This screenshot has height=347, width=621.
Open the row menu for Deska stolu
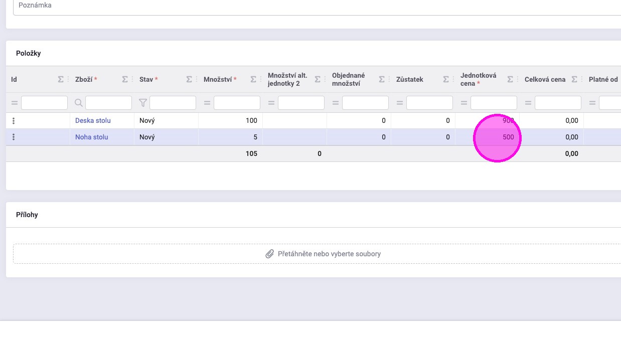(x=14, y=120)
